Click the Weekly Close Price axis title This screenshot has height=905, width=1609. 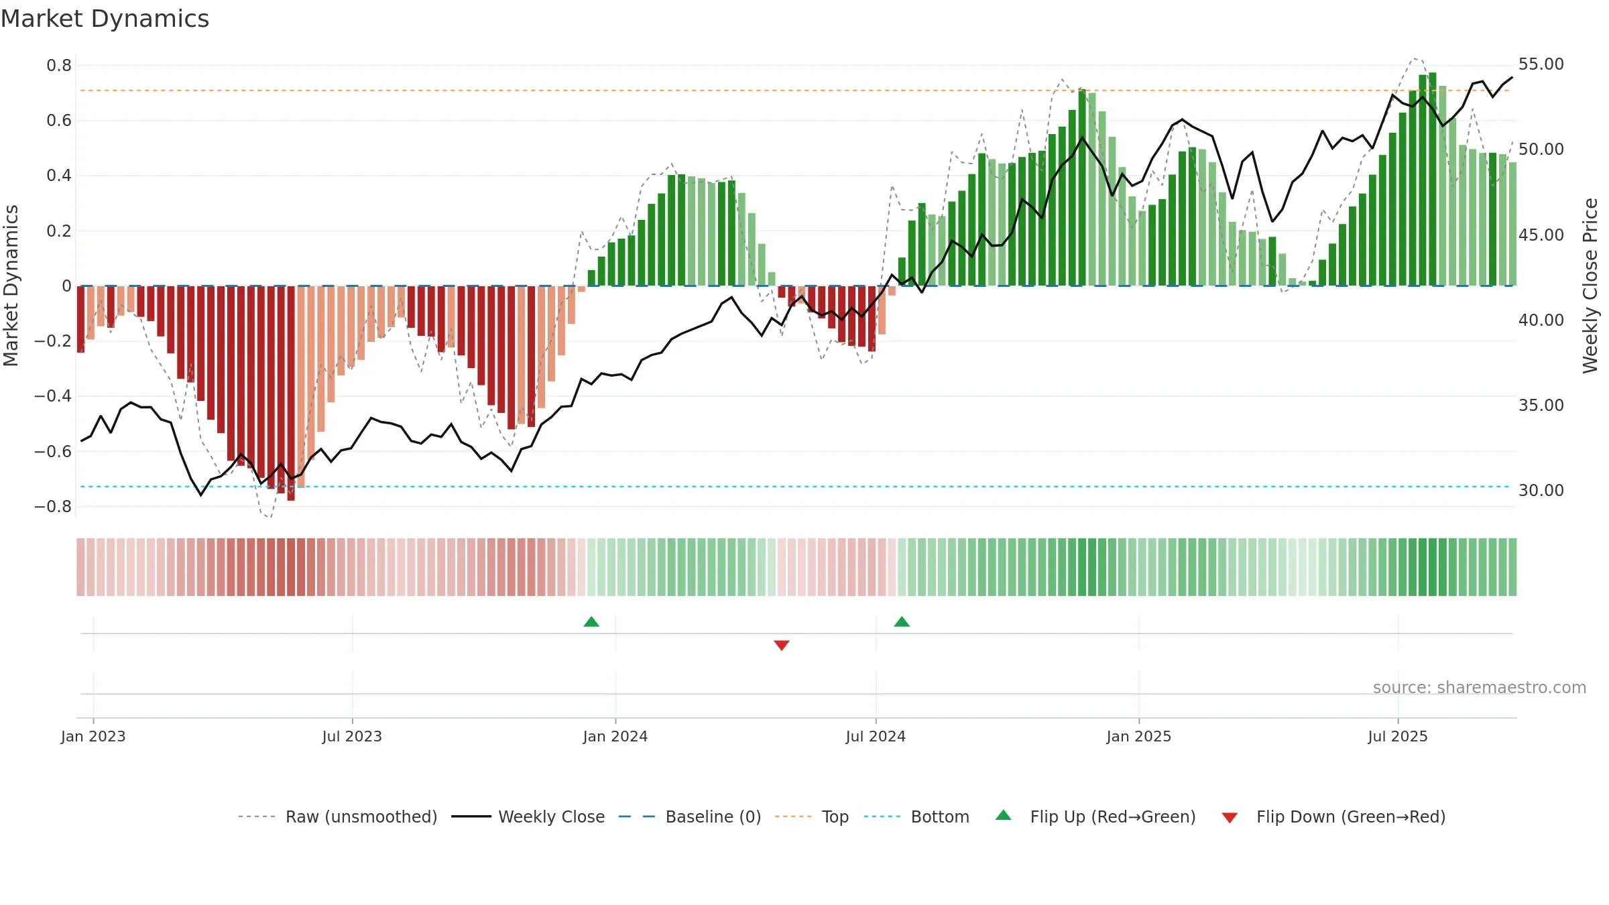[1590, 286]
